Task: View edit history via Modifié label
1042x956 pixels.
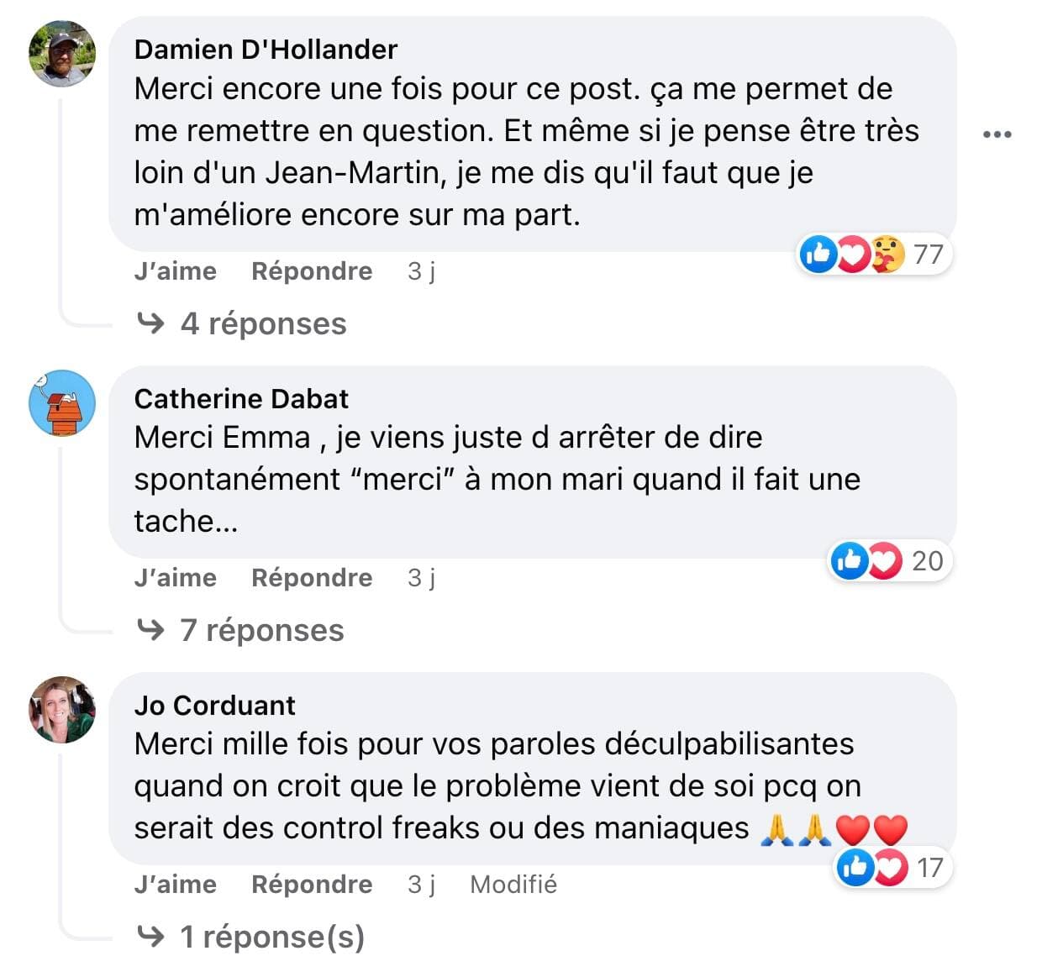Action: (x=513, y=885)
